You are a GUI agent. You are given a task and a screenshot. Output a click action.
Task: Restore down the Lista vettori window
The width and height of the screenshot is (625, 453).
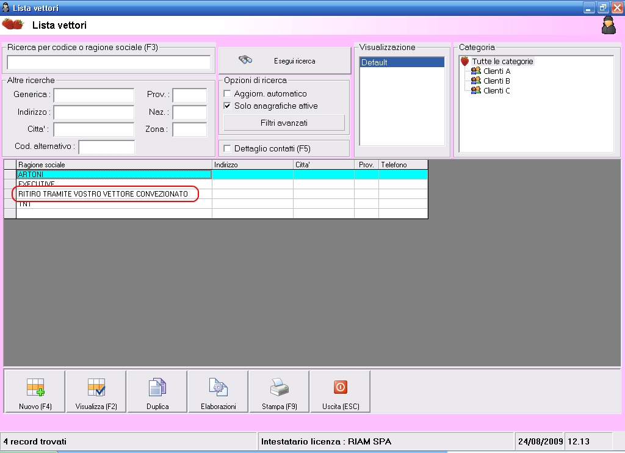[x=602, y=8]
